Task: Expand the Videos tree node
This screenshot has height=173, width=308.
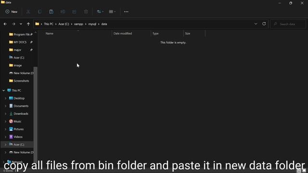Action: point(5,137)
